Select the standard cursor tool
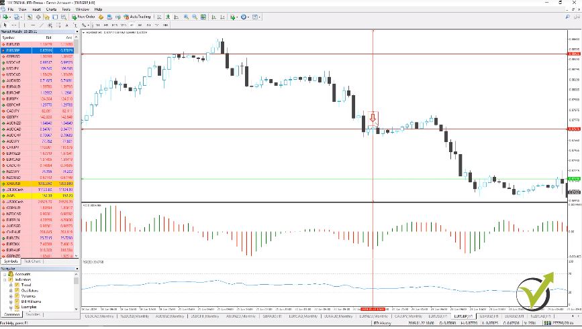The height and width of the screenshot is (329, 582). pyautogui.click(x=5, y=25)
